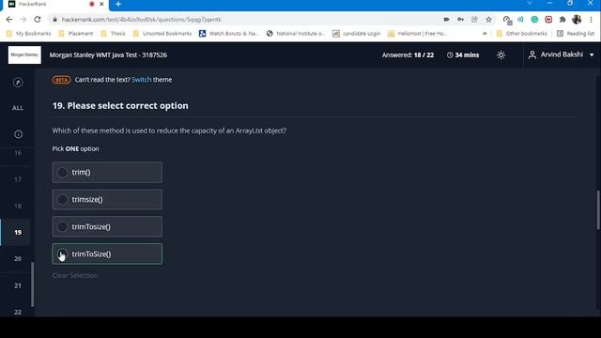
Task: Click the red recorder extension icon
Action: tap(548, 19)
